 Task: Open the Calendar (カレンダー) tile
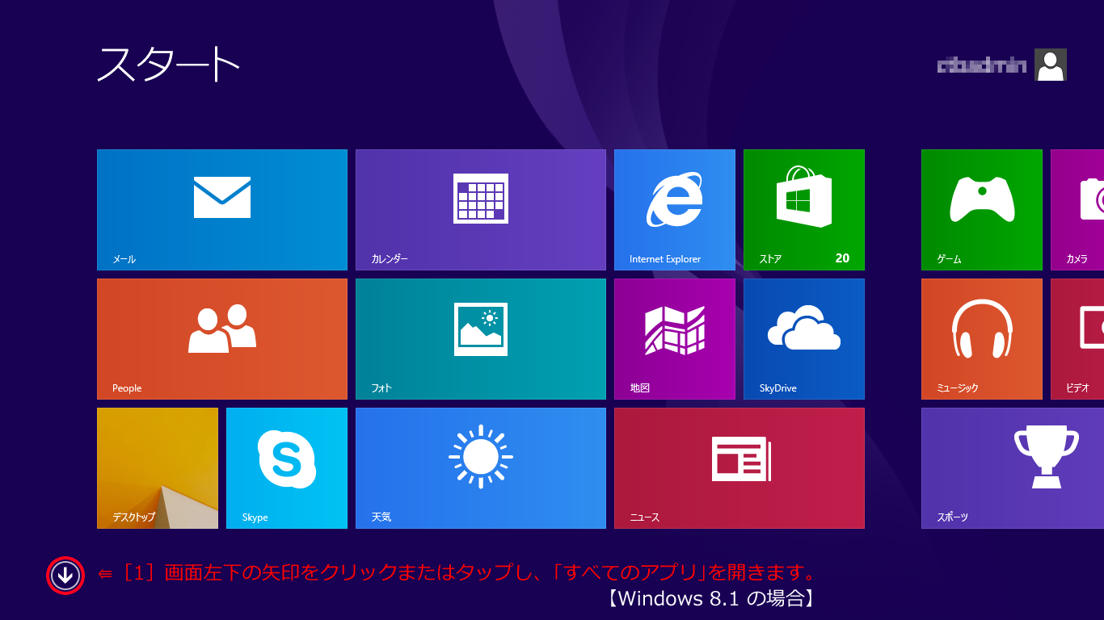(481, 210)
